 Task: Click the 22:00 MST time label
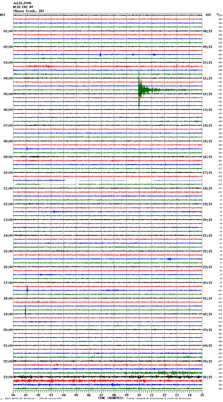8,361
